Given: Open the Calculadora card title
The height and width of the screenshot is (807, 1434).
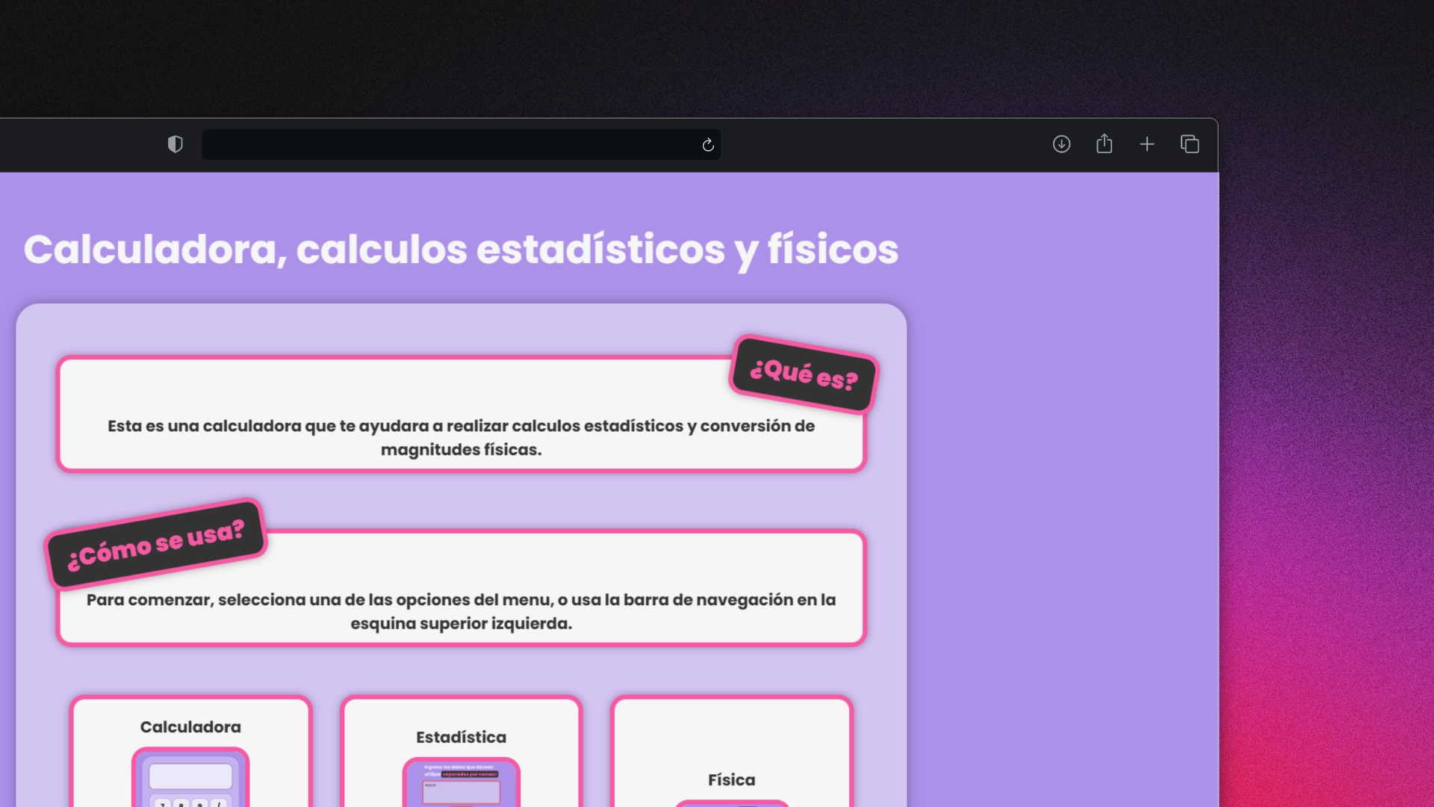Looking at the screenshot, I should point(190,727).
